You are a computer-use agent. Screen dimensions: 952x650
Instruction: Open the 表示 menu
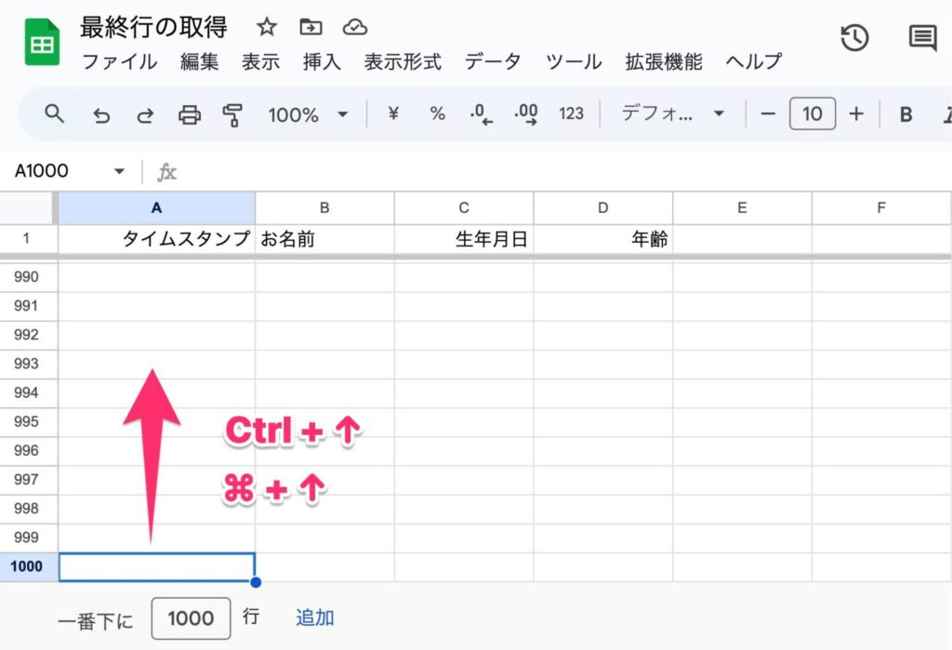(x=260, y=61)
